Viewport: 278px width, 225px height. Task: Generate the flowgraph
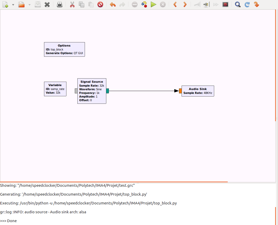click(x=144, y=4)
